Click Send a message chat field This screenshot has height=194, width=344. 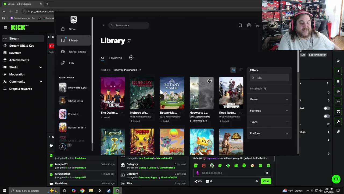click(x=232, y=173)
